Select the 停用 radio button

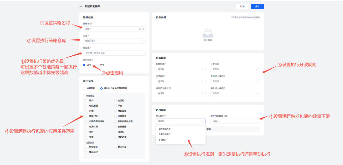coord(98,65)
